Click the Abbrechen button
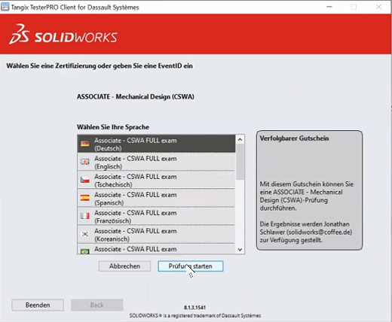Screen dimensions: 392x322 coord(124,266)
